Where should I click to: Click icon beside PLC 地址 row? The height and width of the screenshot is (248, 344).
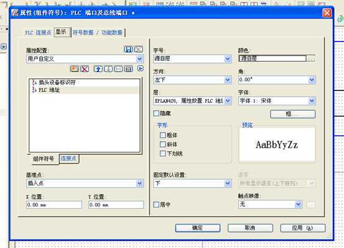tap(34, 90)
